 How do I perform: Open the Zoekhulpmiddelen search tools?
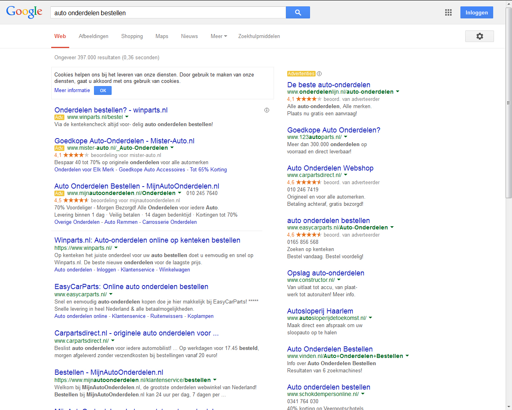point(259,36)
